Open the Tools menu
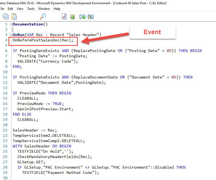 [31, 8]
